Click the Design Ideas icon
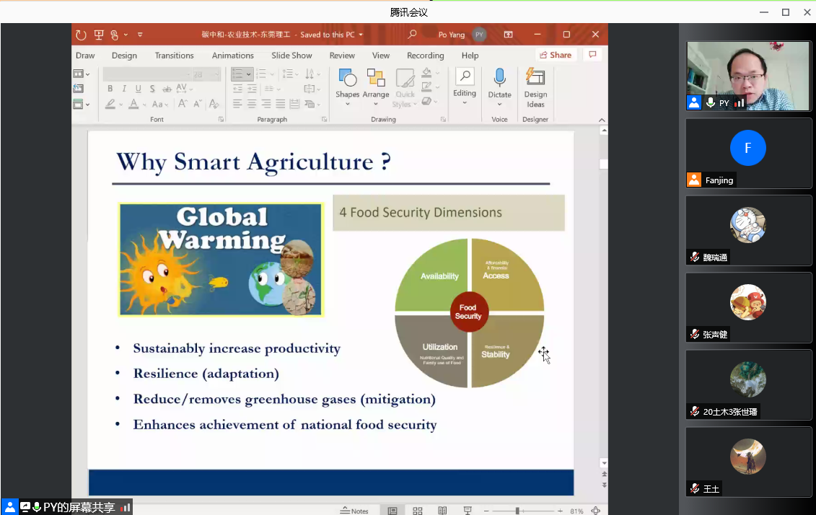 (535, 78)
